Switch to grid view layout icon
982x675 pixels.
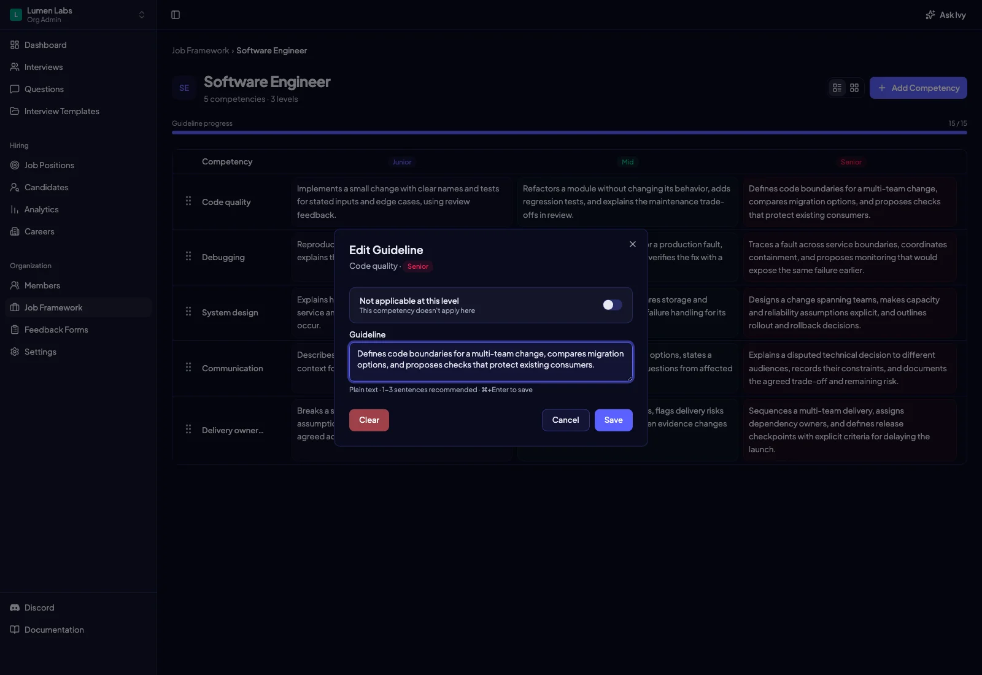tap(854, 88)
